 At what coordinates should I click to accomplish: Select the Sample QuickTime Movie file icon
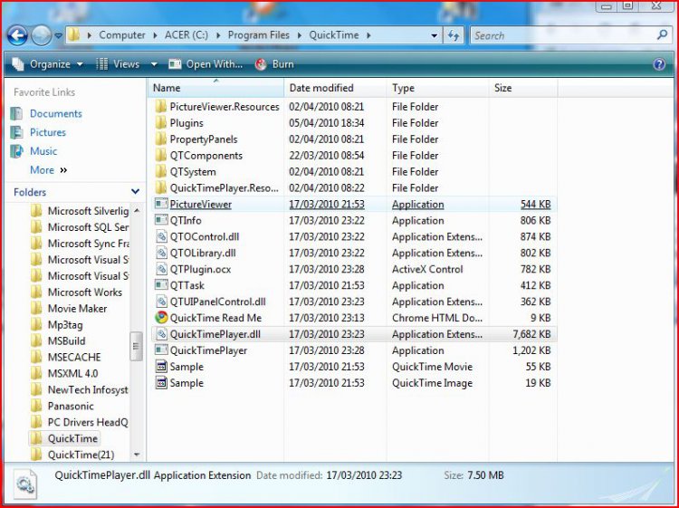click(161, 367)
